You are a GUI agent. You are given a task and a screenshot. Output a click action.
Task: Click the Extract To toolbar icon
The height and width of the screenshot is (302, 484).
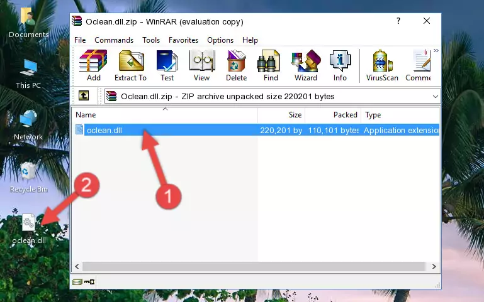click(130, 65)
